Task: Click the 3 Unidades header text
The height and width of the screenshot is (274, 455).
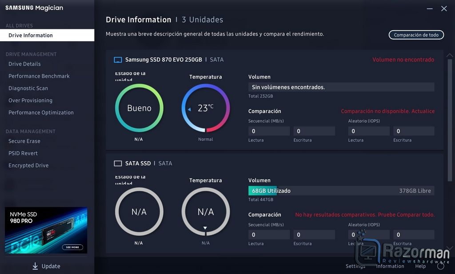Action: click(x=202, y=20)
